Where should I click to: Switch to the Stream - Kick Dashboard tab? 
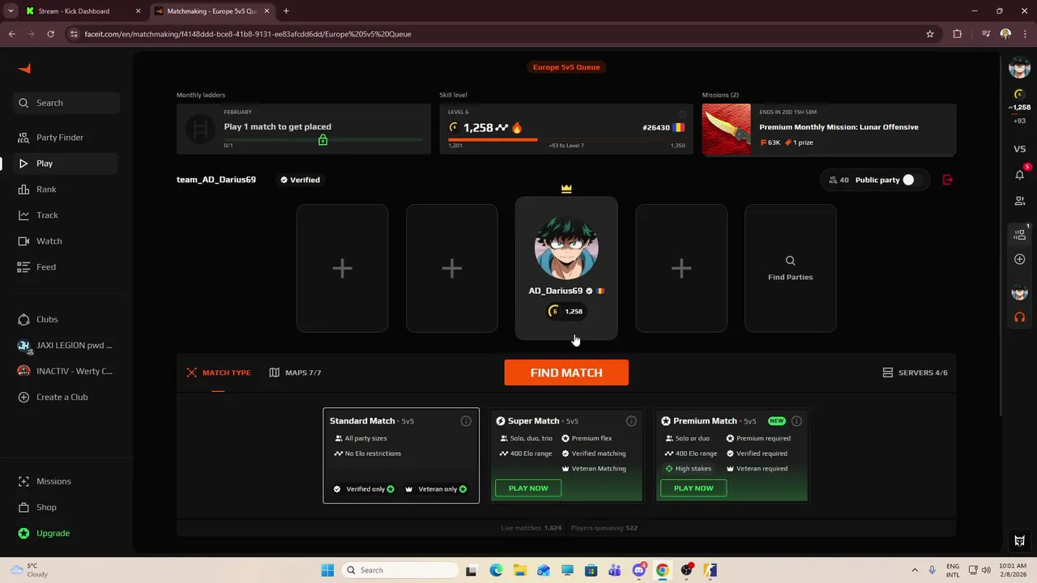[83, 11]
